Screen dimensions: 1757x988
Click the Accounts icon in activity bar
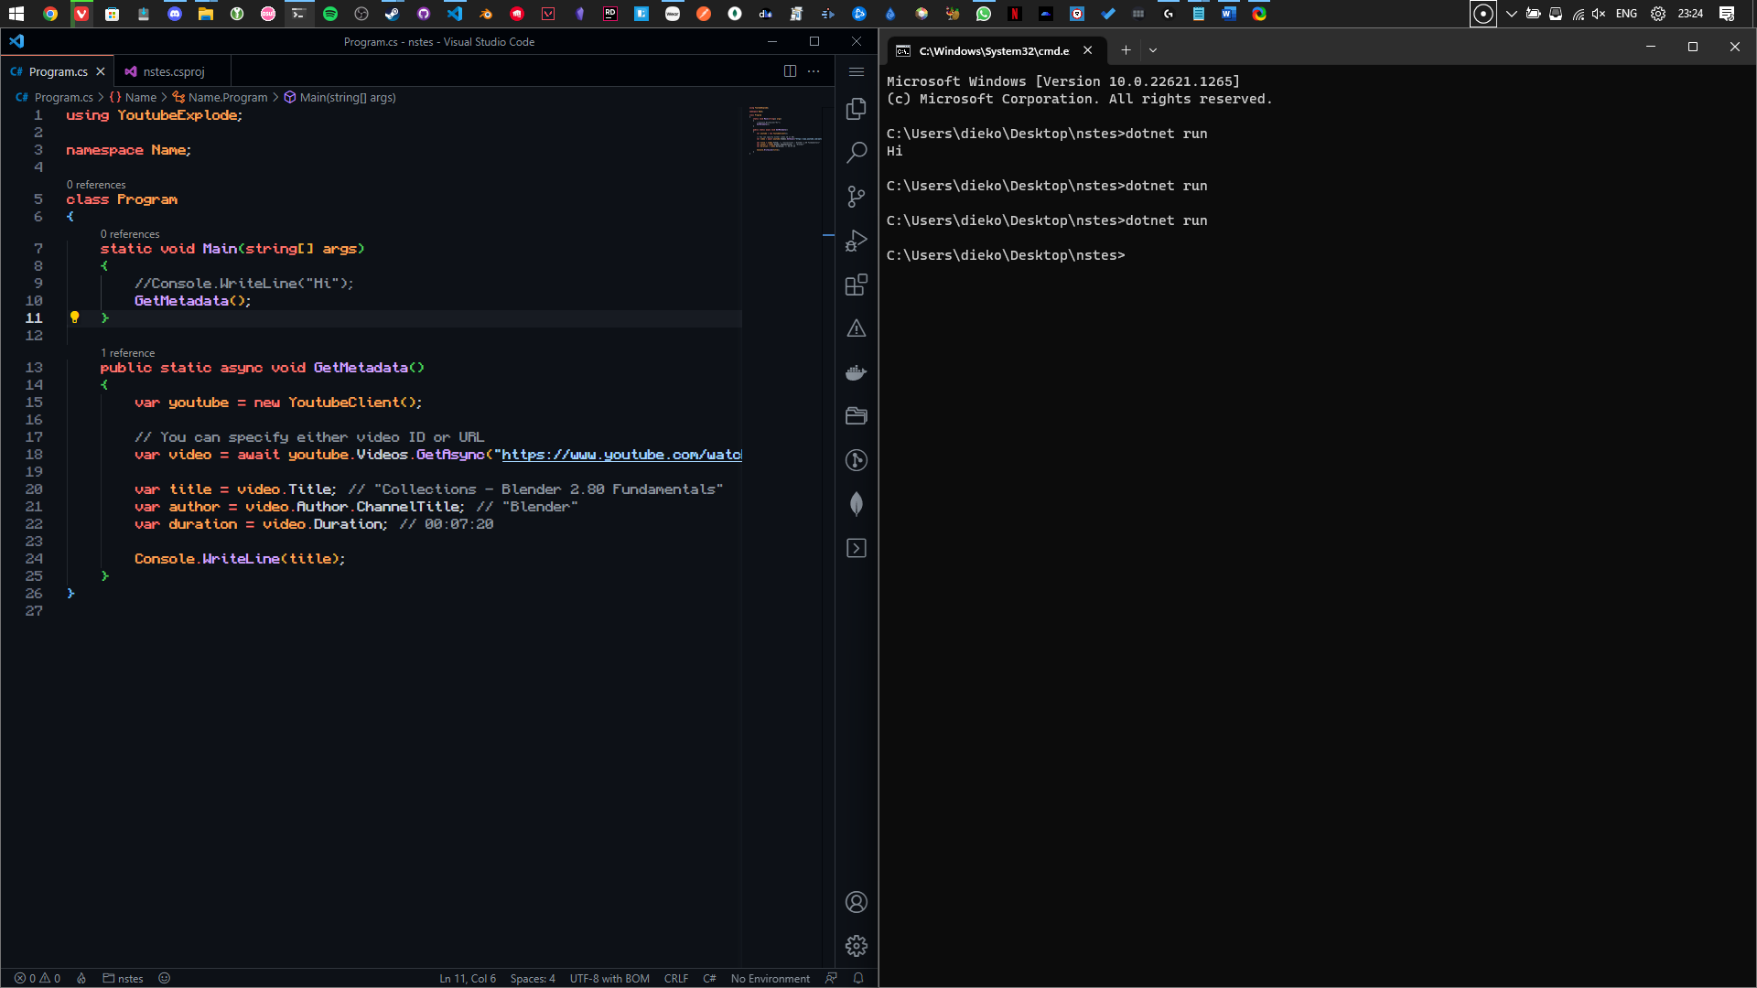coord(856,902)
